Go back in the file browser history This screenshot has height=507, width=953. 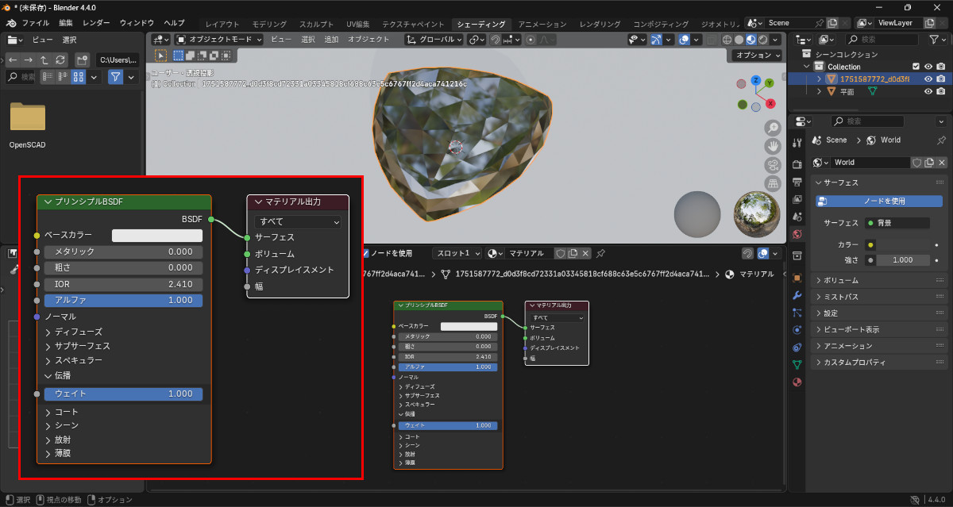tap(13, 60)
